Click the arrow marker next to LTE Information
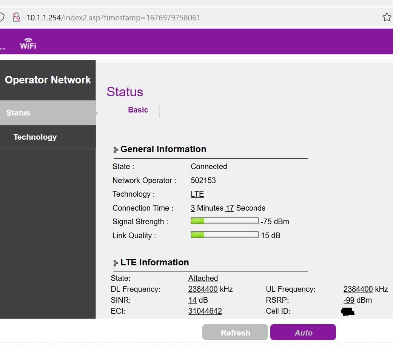 click(x=115, y=263)
